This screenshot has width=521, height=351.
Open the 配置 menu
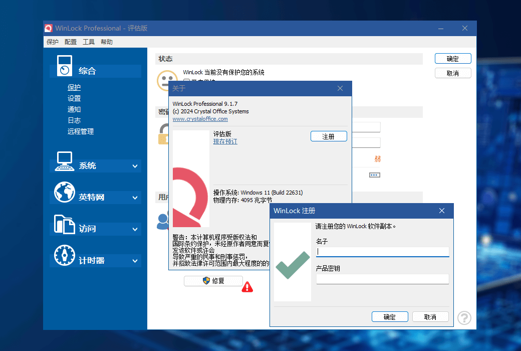71,42
